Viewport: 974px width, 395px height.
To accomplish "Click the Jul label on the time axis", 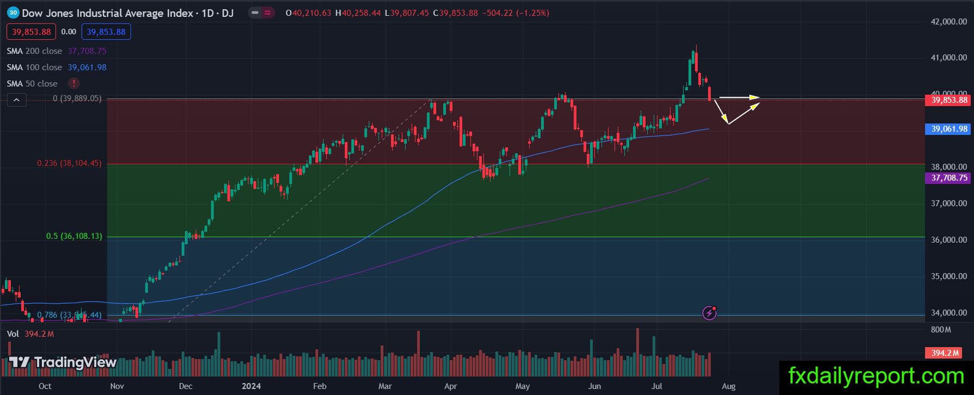I will click(x=657, y=386).
